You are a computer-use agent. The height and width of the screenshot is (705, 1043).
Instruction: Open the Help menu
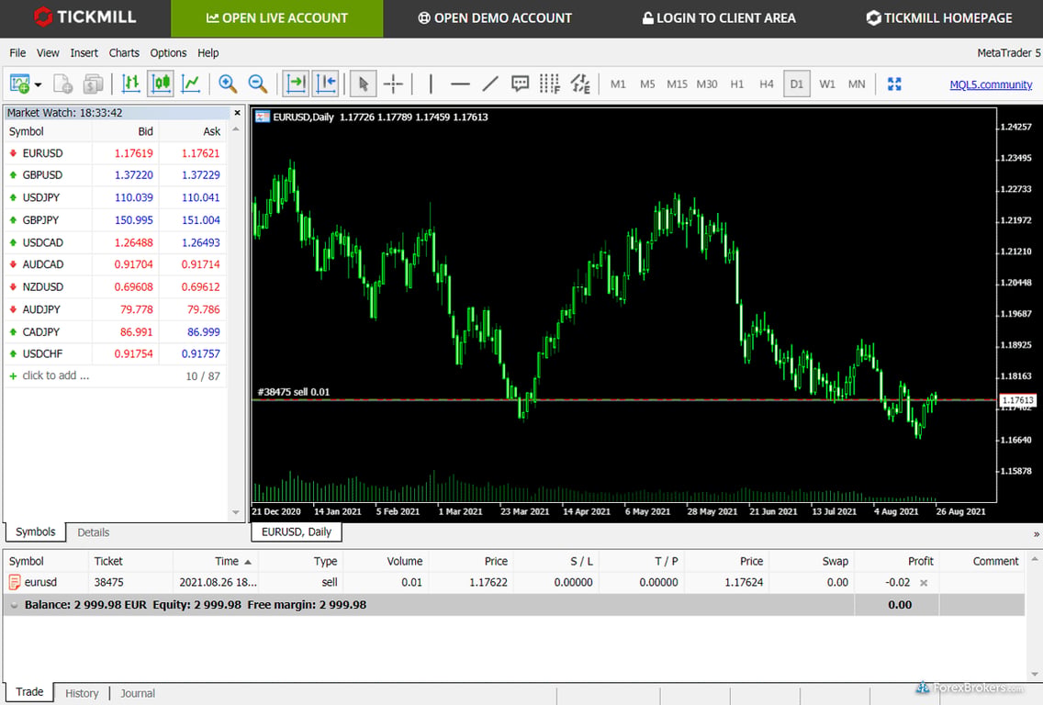click(x=208, y=52)
